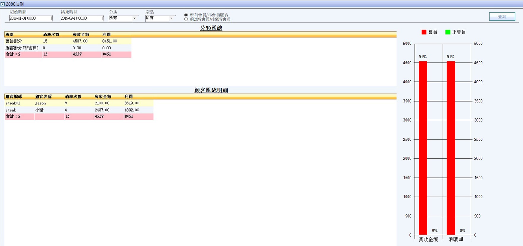This screenshot has width=523, height=246.
Task: Click the 合計 total row in 分類匯總
Action: 68,54
